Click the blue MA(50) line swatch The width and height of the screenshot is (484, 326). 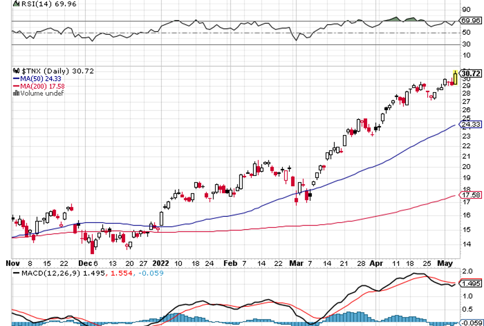click(x=16, y=78)
